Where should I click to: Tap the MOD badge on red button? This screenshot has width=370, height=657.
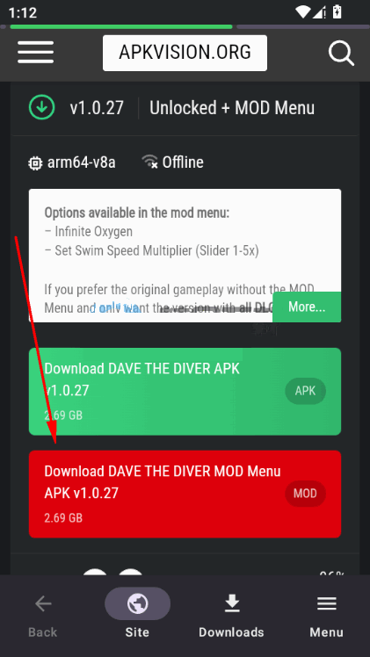(306, 494)
